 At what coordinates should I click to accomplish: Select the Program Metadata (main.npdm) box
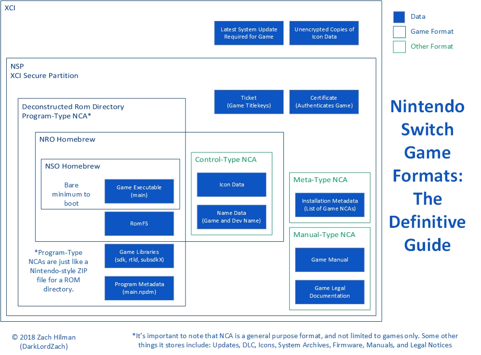[x=139, y=288]
